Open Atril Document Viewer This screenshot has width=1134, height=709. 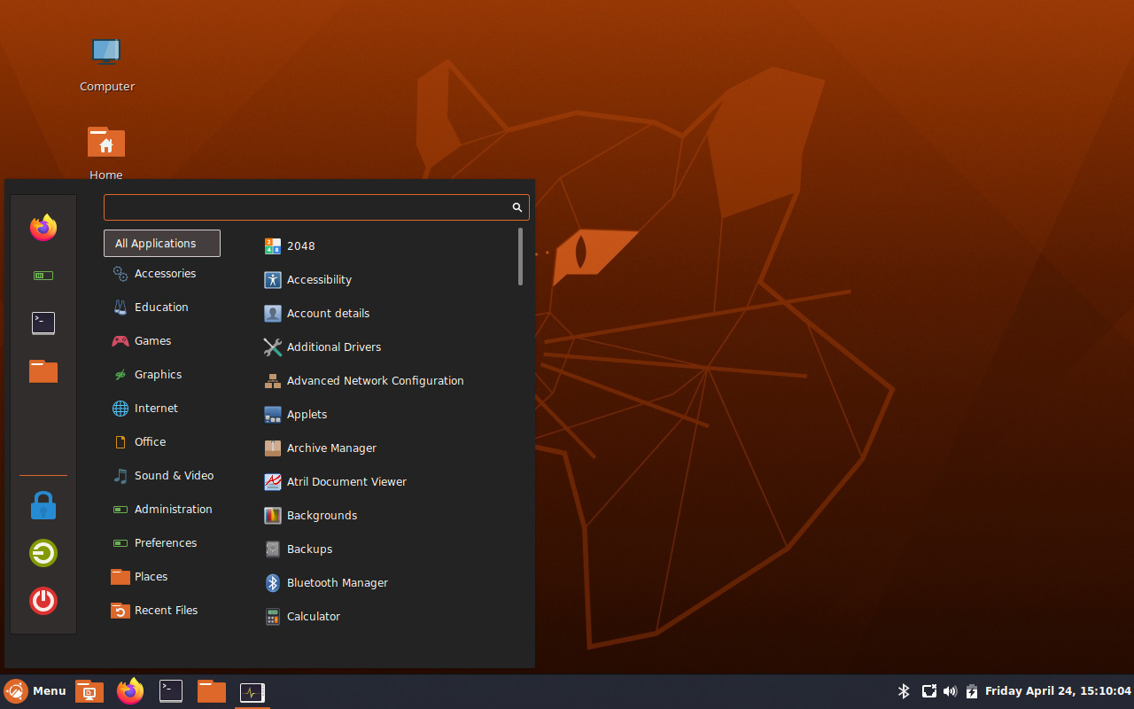(346, 481)
